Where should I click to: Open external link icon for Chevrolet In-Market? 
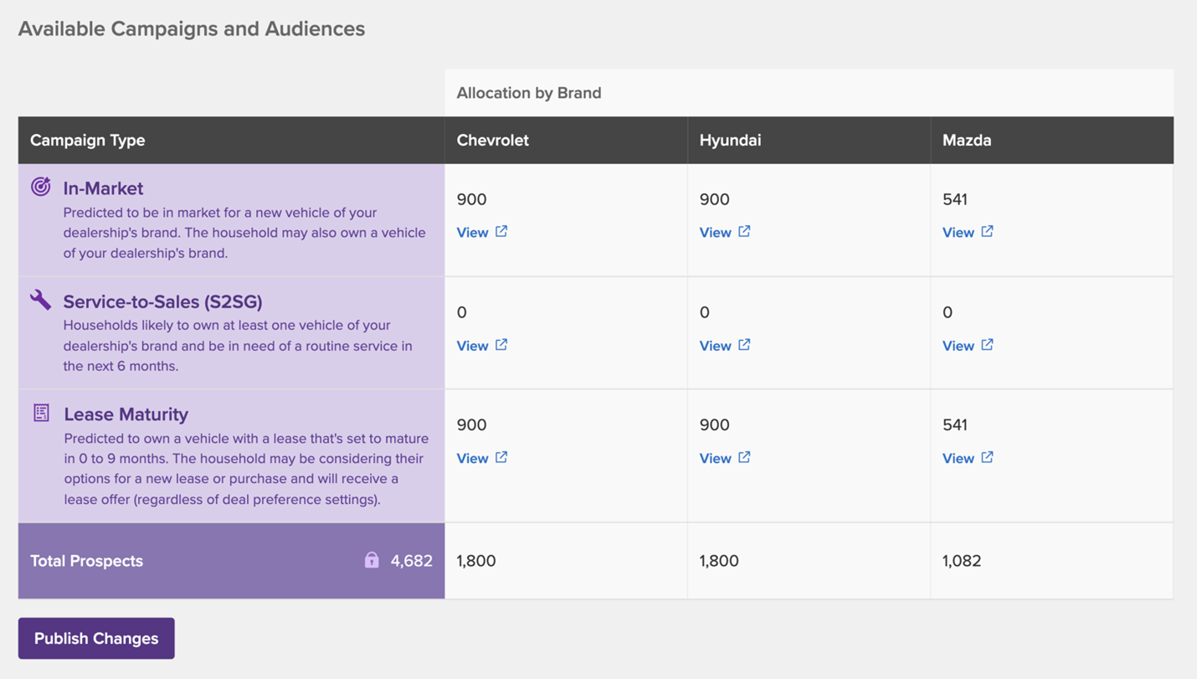coord(501,231)
